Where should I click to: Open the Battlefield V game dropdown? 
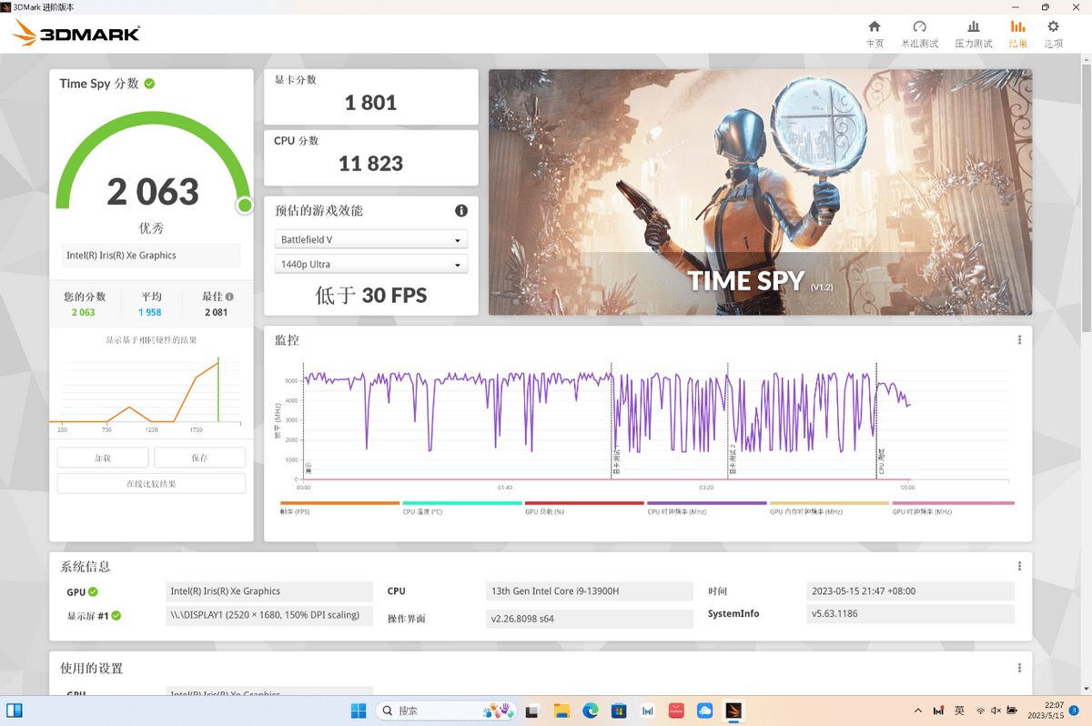[371, 239]
